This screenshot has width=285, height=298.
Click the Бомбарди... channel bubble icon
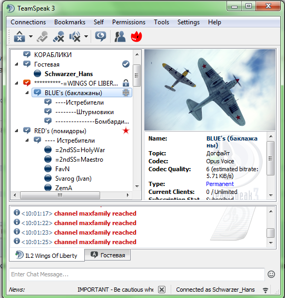[x=48, y=121]
